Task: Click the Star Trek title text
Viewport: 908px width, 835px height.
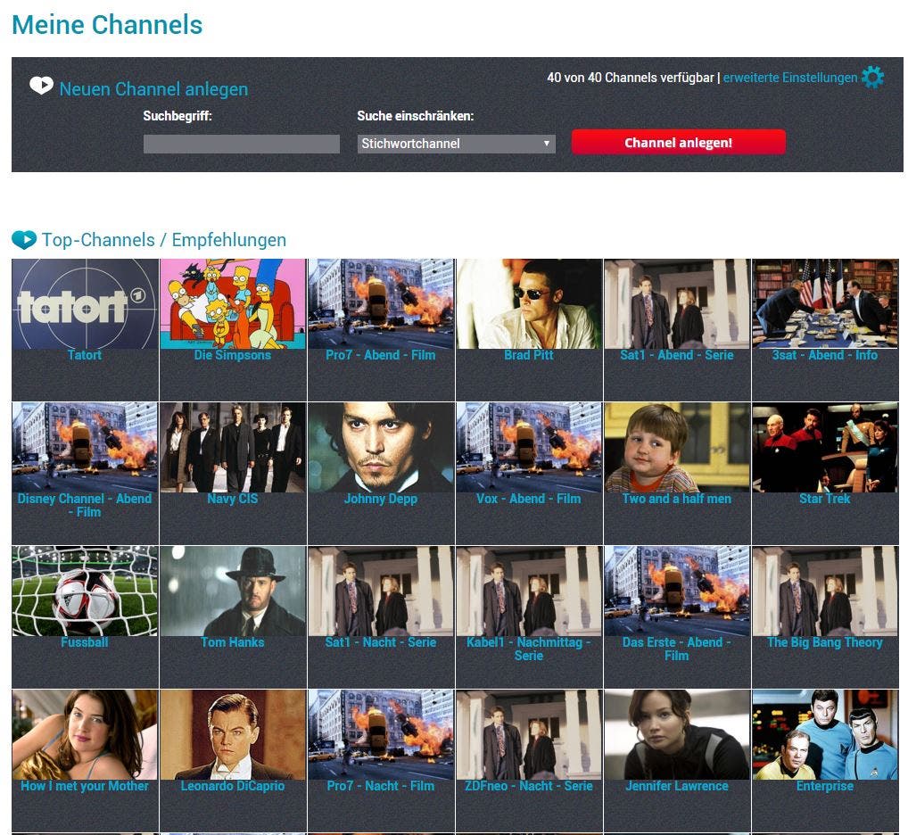Action: (825, 499)
